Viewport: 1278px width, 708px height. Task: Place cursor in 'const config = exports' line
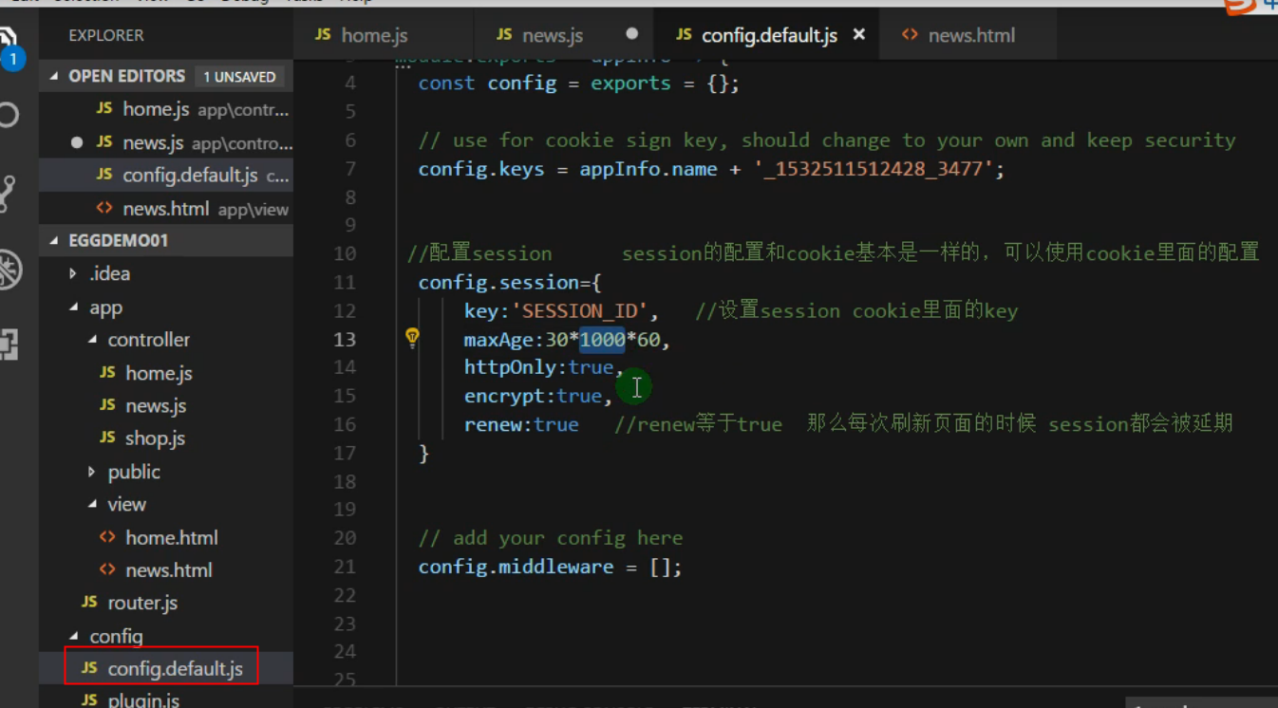coord(578,83)
